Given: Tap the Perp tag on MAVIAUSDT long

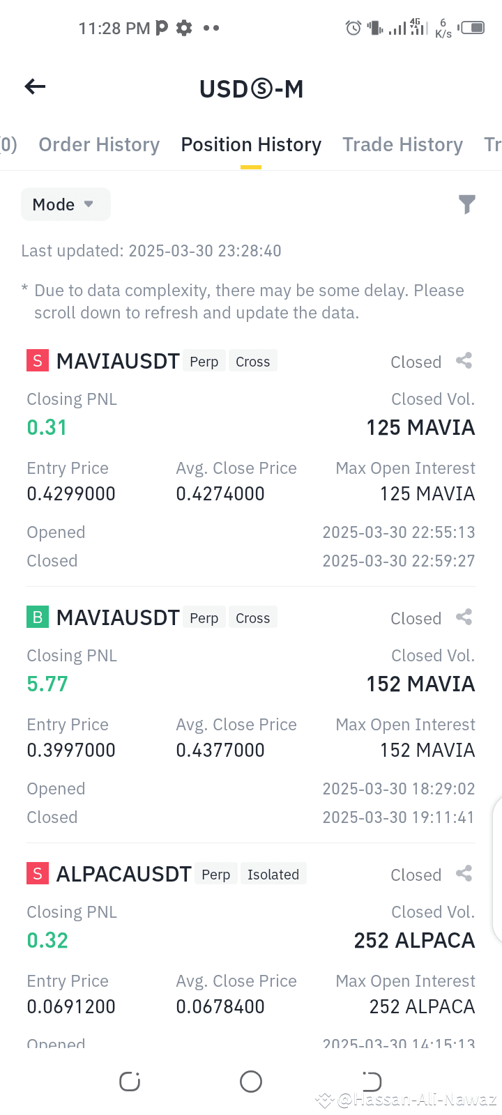Looking at the screenshot, I should [x=204, y=617].
